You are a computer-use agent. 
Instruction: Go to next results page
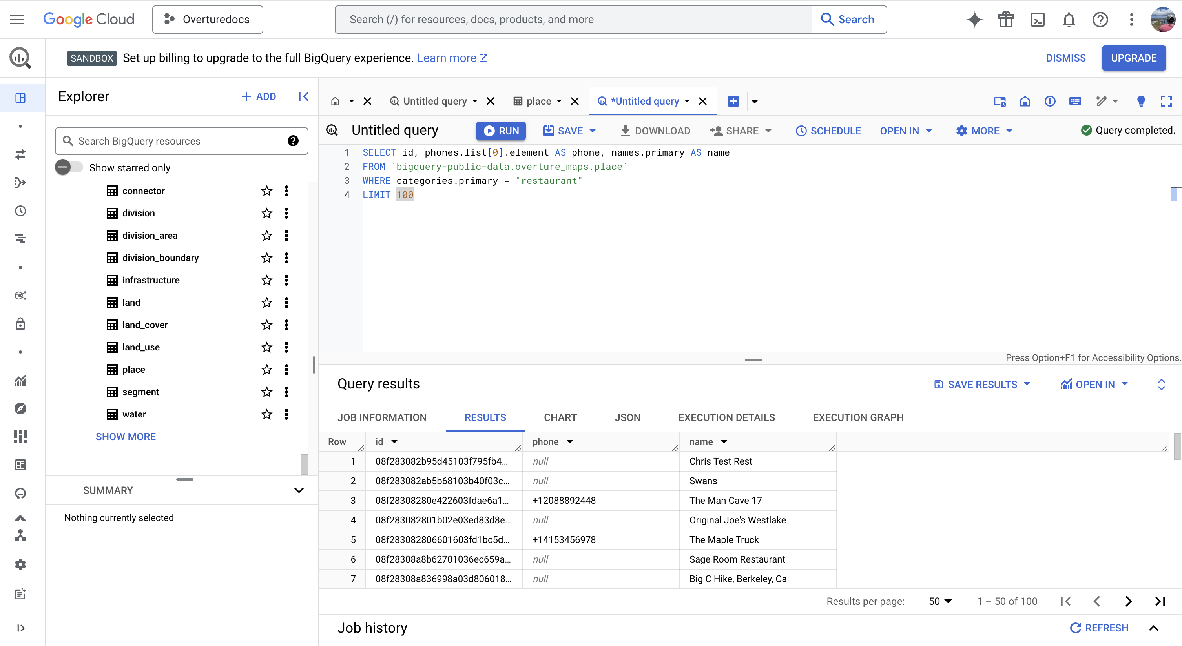1128,601
